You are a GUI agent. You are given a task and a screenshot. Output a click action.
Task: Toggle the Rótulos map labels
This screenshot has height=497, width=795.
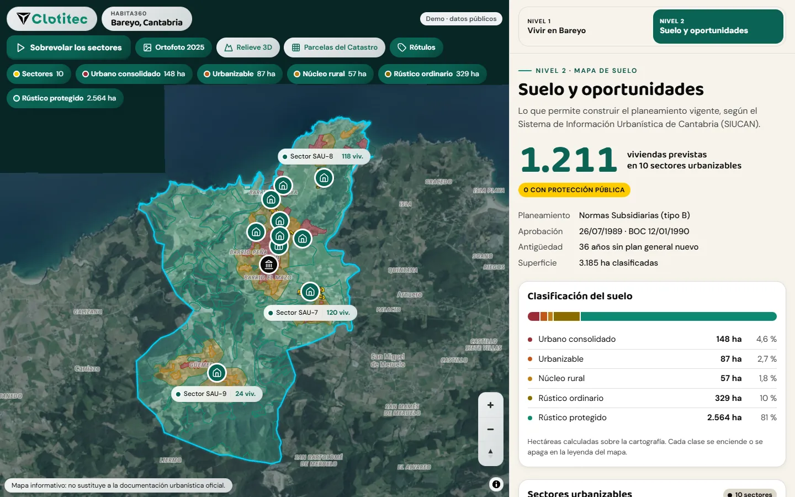[x=416, y=47]
